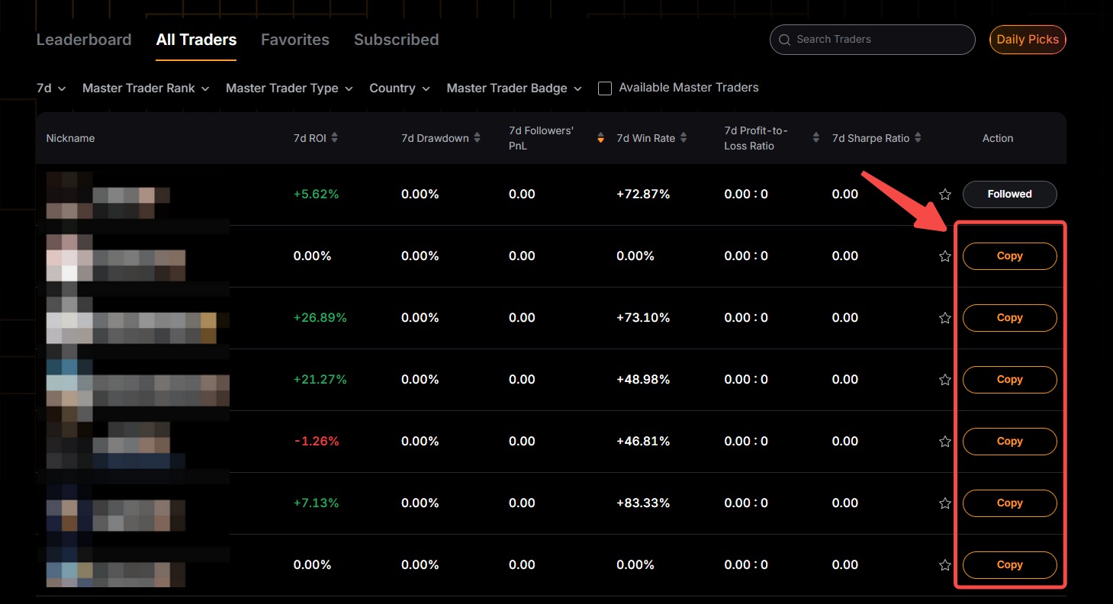Open Master Trader Rank dropdown
Viewport: 1113px width, 604px height.
[x=146, y=88]
